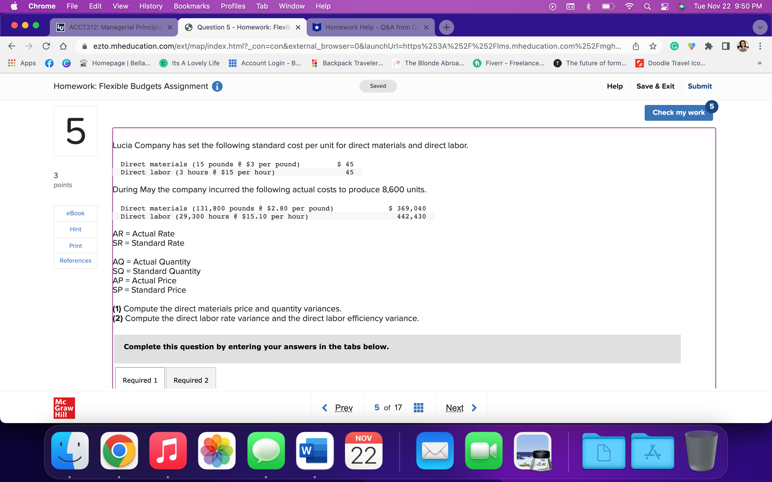Switch to the Required 2 tab

click(190, 380)
